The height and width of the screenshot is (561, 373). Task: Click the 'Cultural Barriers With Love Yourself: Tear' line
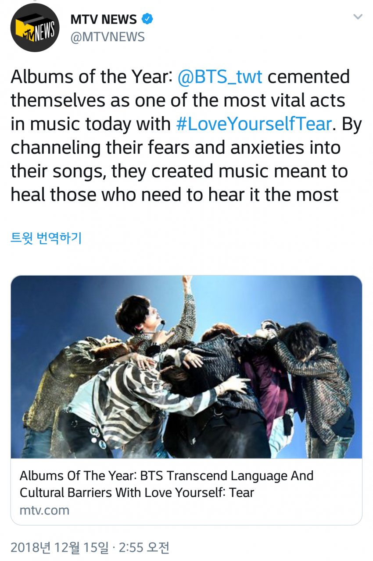(x=137, y=492)
